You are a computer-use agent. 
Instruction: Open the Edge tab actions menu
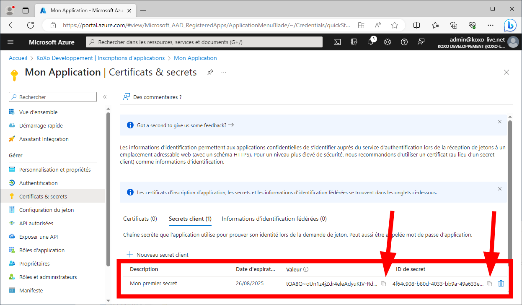[x=26, y=10]
